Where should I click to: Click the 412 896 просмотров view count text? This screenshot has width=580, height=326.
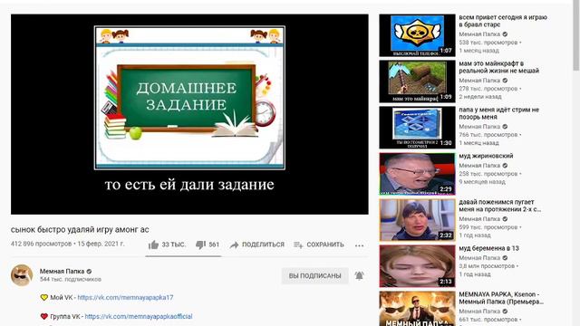(x=41, y=244)
